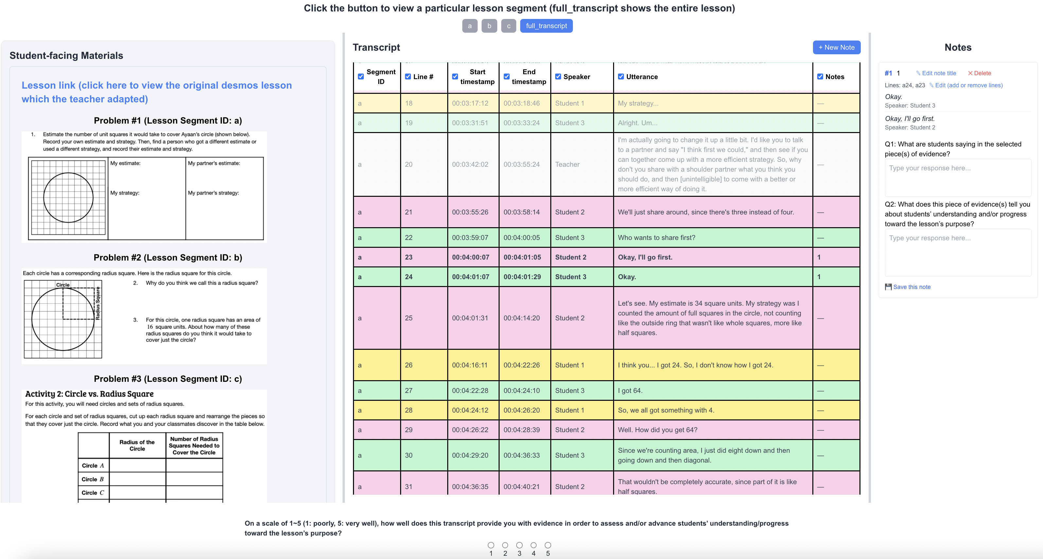1043x559 pixels.
Task: Click the Q2 response text box
Action: tap(958, 252)
